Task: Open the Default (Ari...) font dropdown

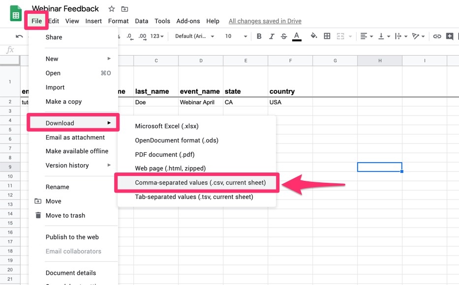Action: pos(195,36)
